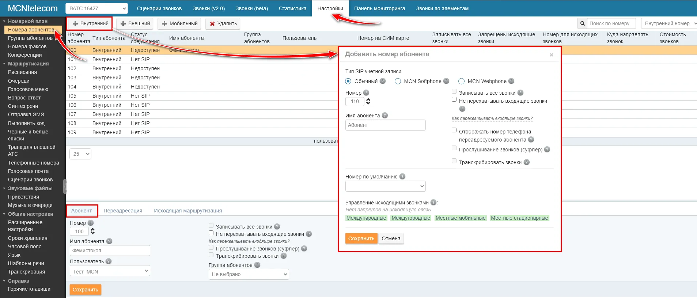Open Группа абонентов Не выбрано dropdown
Screen dimensions: 697x298
pyautogui.click(x=249, y=274)
